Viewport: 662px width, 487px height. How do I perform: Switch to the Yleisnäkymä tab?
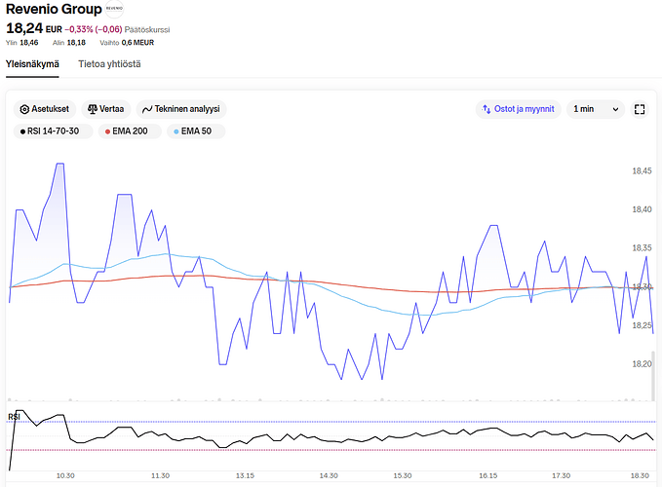(33, 64)
